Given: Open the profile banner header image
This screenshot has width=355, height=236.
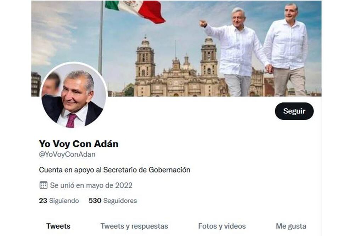Looking at the screenshot, I should pyautogui.click(x=176, y=49).
